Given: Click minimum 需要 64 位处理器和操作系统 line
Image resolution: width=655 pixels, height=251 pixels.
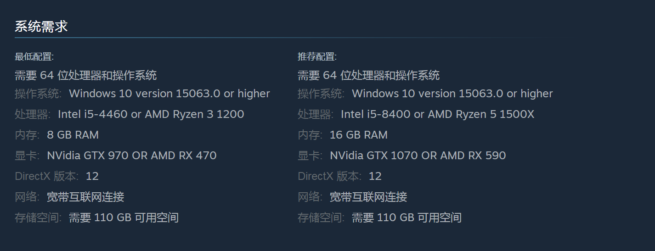Looking at the screenshot, I should (86, 75).
